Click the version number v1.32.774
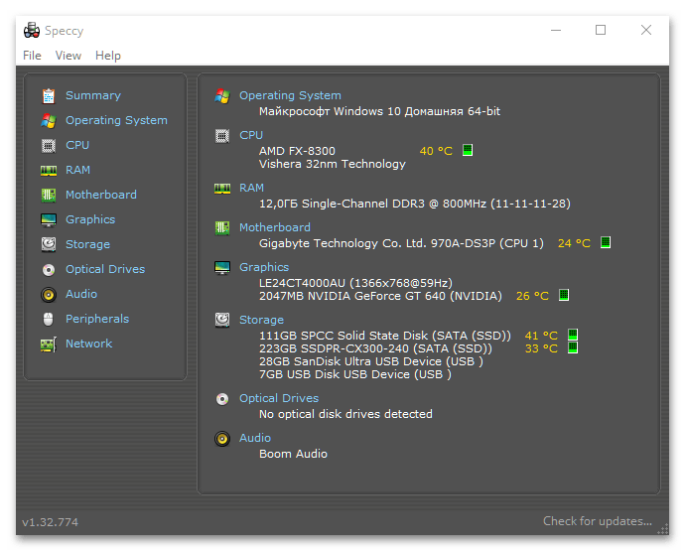Screen dimensions: 685x551 click(51, 522)
